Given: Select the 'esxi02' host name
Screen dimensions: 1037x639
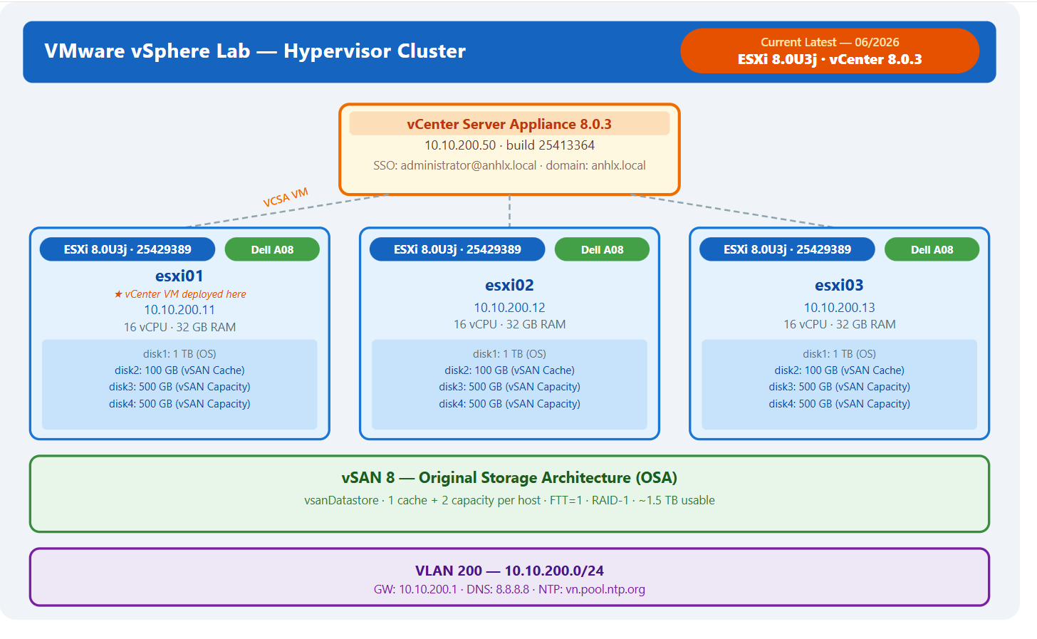Looking at the screenshot, I should pyautogui.click(x=509, y=285).
